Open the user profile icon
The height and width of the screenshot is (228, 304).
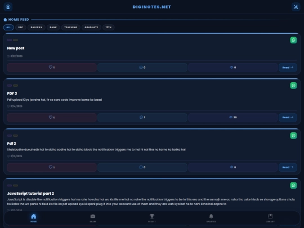click(x=8, y=7)
